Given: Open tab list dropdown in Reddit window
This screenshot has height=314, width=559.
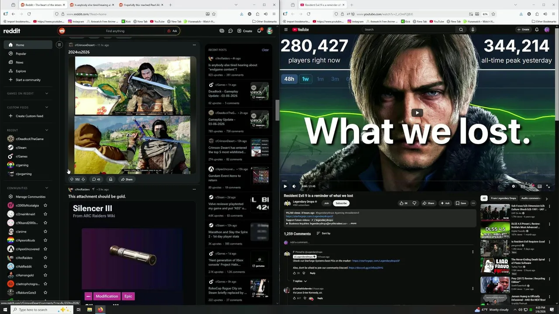Looking at the screenshot, I should pos(236,5).
